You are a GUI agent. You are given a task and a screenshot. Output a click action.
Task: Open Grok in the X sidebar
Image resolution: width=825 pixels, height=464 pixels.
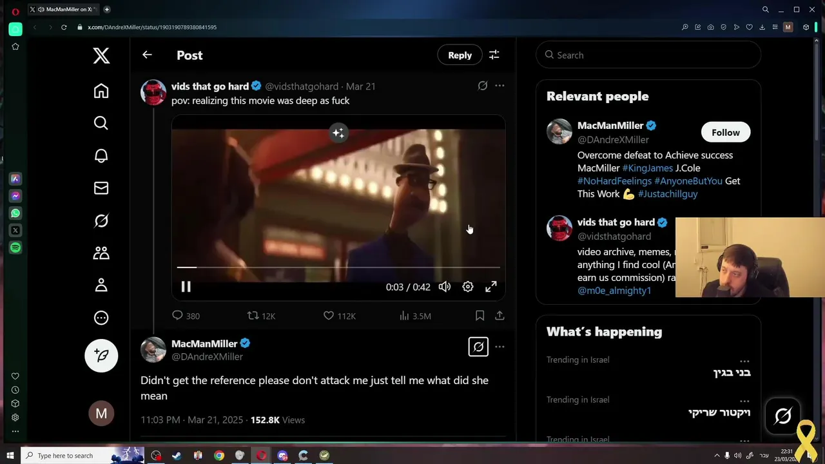(101, 221)
